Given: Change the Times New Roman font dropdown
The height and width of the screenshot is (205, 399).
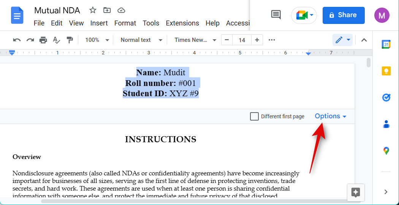Looking at the screenshot, I should (x=195, y=40).
